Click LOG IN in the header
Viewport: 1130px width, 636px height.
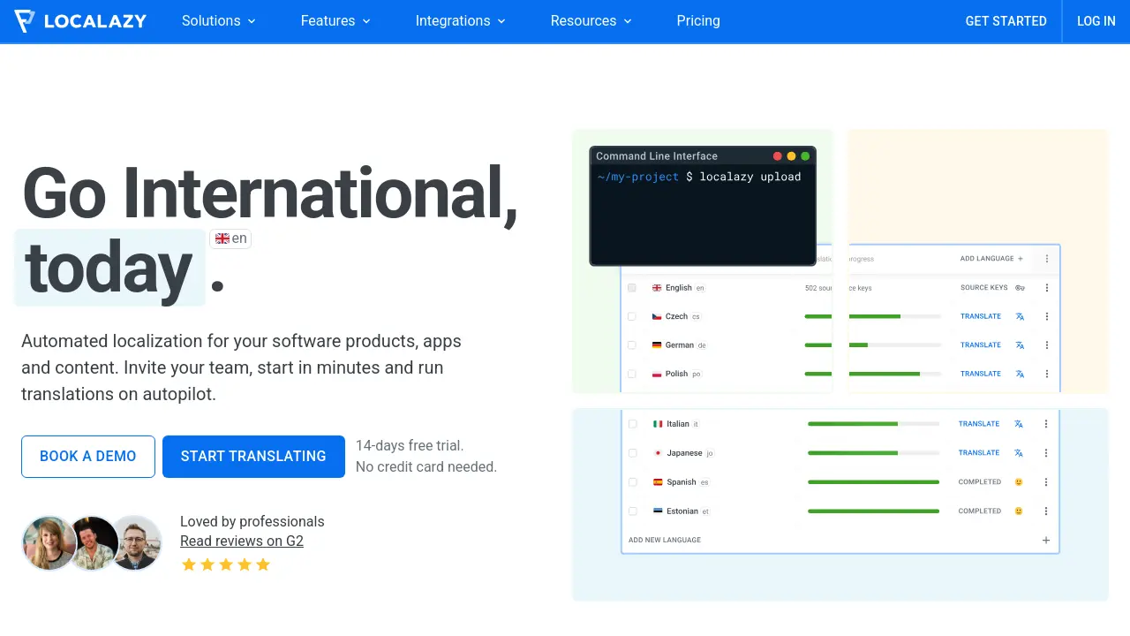[x=1096, y=21]
